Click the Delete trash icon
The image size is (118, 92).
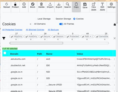coord(41,4)
